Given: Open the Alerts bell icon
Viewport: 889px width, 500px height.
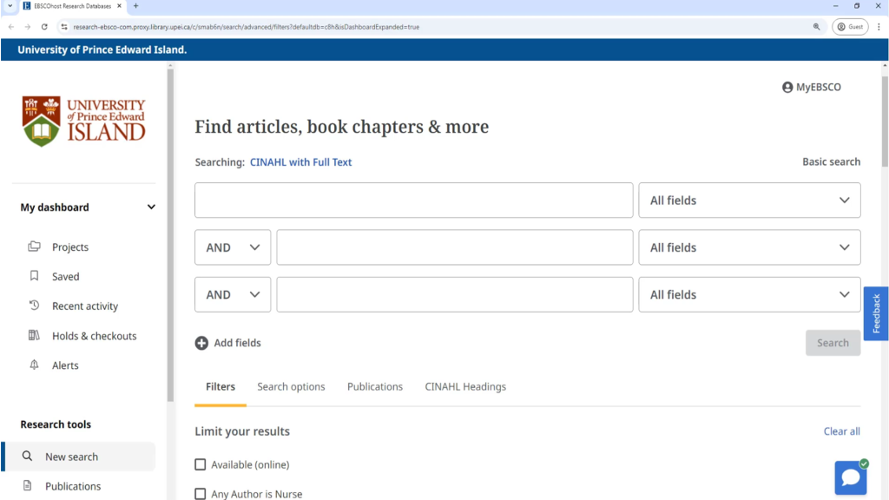Looking at the screenshot, I should coord(35,365).
